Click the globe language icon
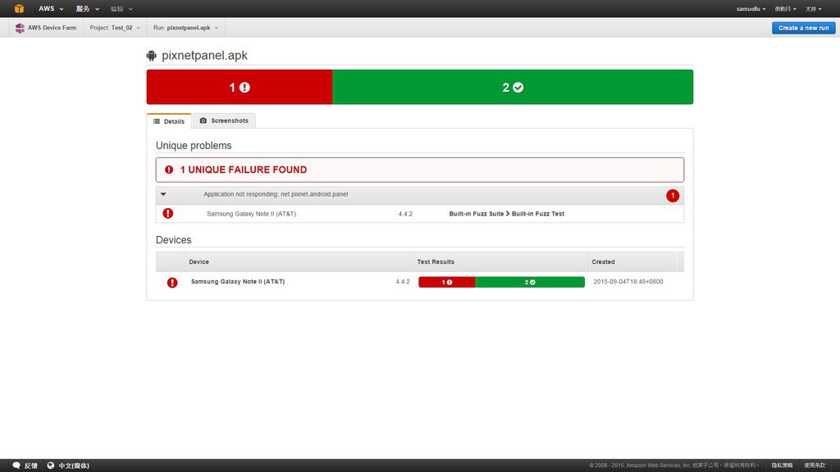Viewport: 840px width, 472px height. coord(51,465)
